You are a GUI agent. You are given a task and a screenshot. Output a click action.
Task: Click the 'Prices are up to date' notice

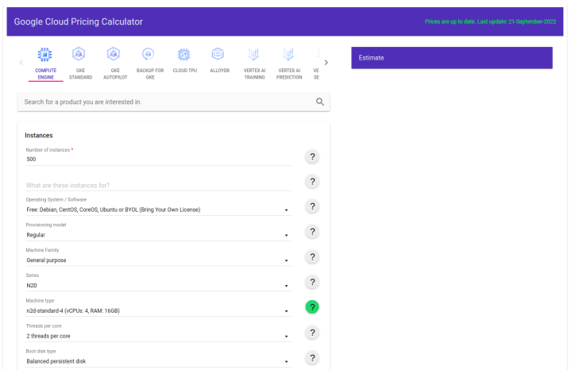coord(491,21)
